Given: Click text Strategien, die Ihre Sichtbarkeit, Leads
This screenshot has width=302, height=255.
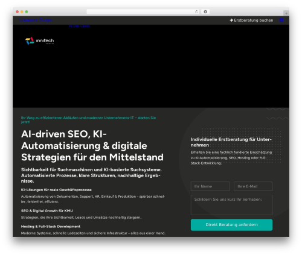Looking at the screenshot, I should click(x=81, y=218).
